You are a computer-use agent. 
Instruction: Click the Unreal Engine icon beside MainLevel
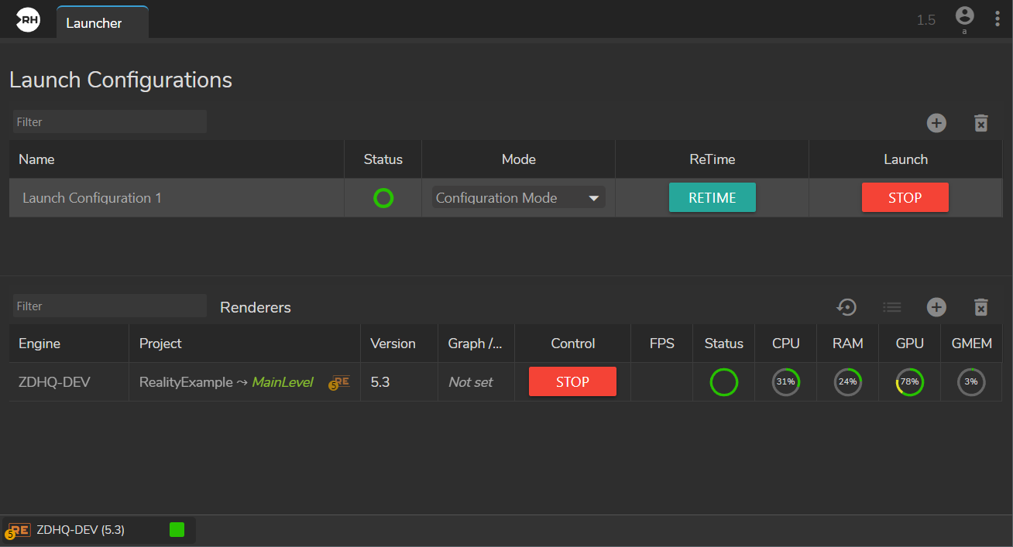339,382
